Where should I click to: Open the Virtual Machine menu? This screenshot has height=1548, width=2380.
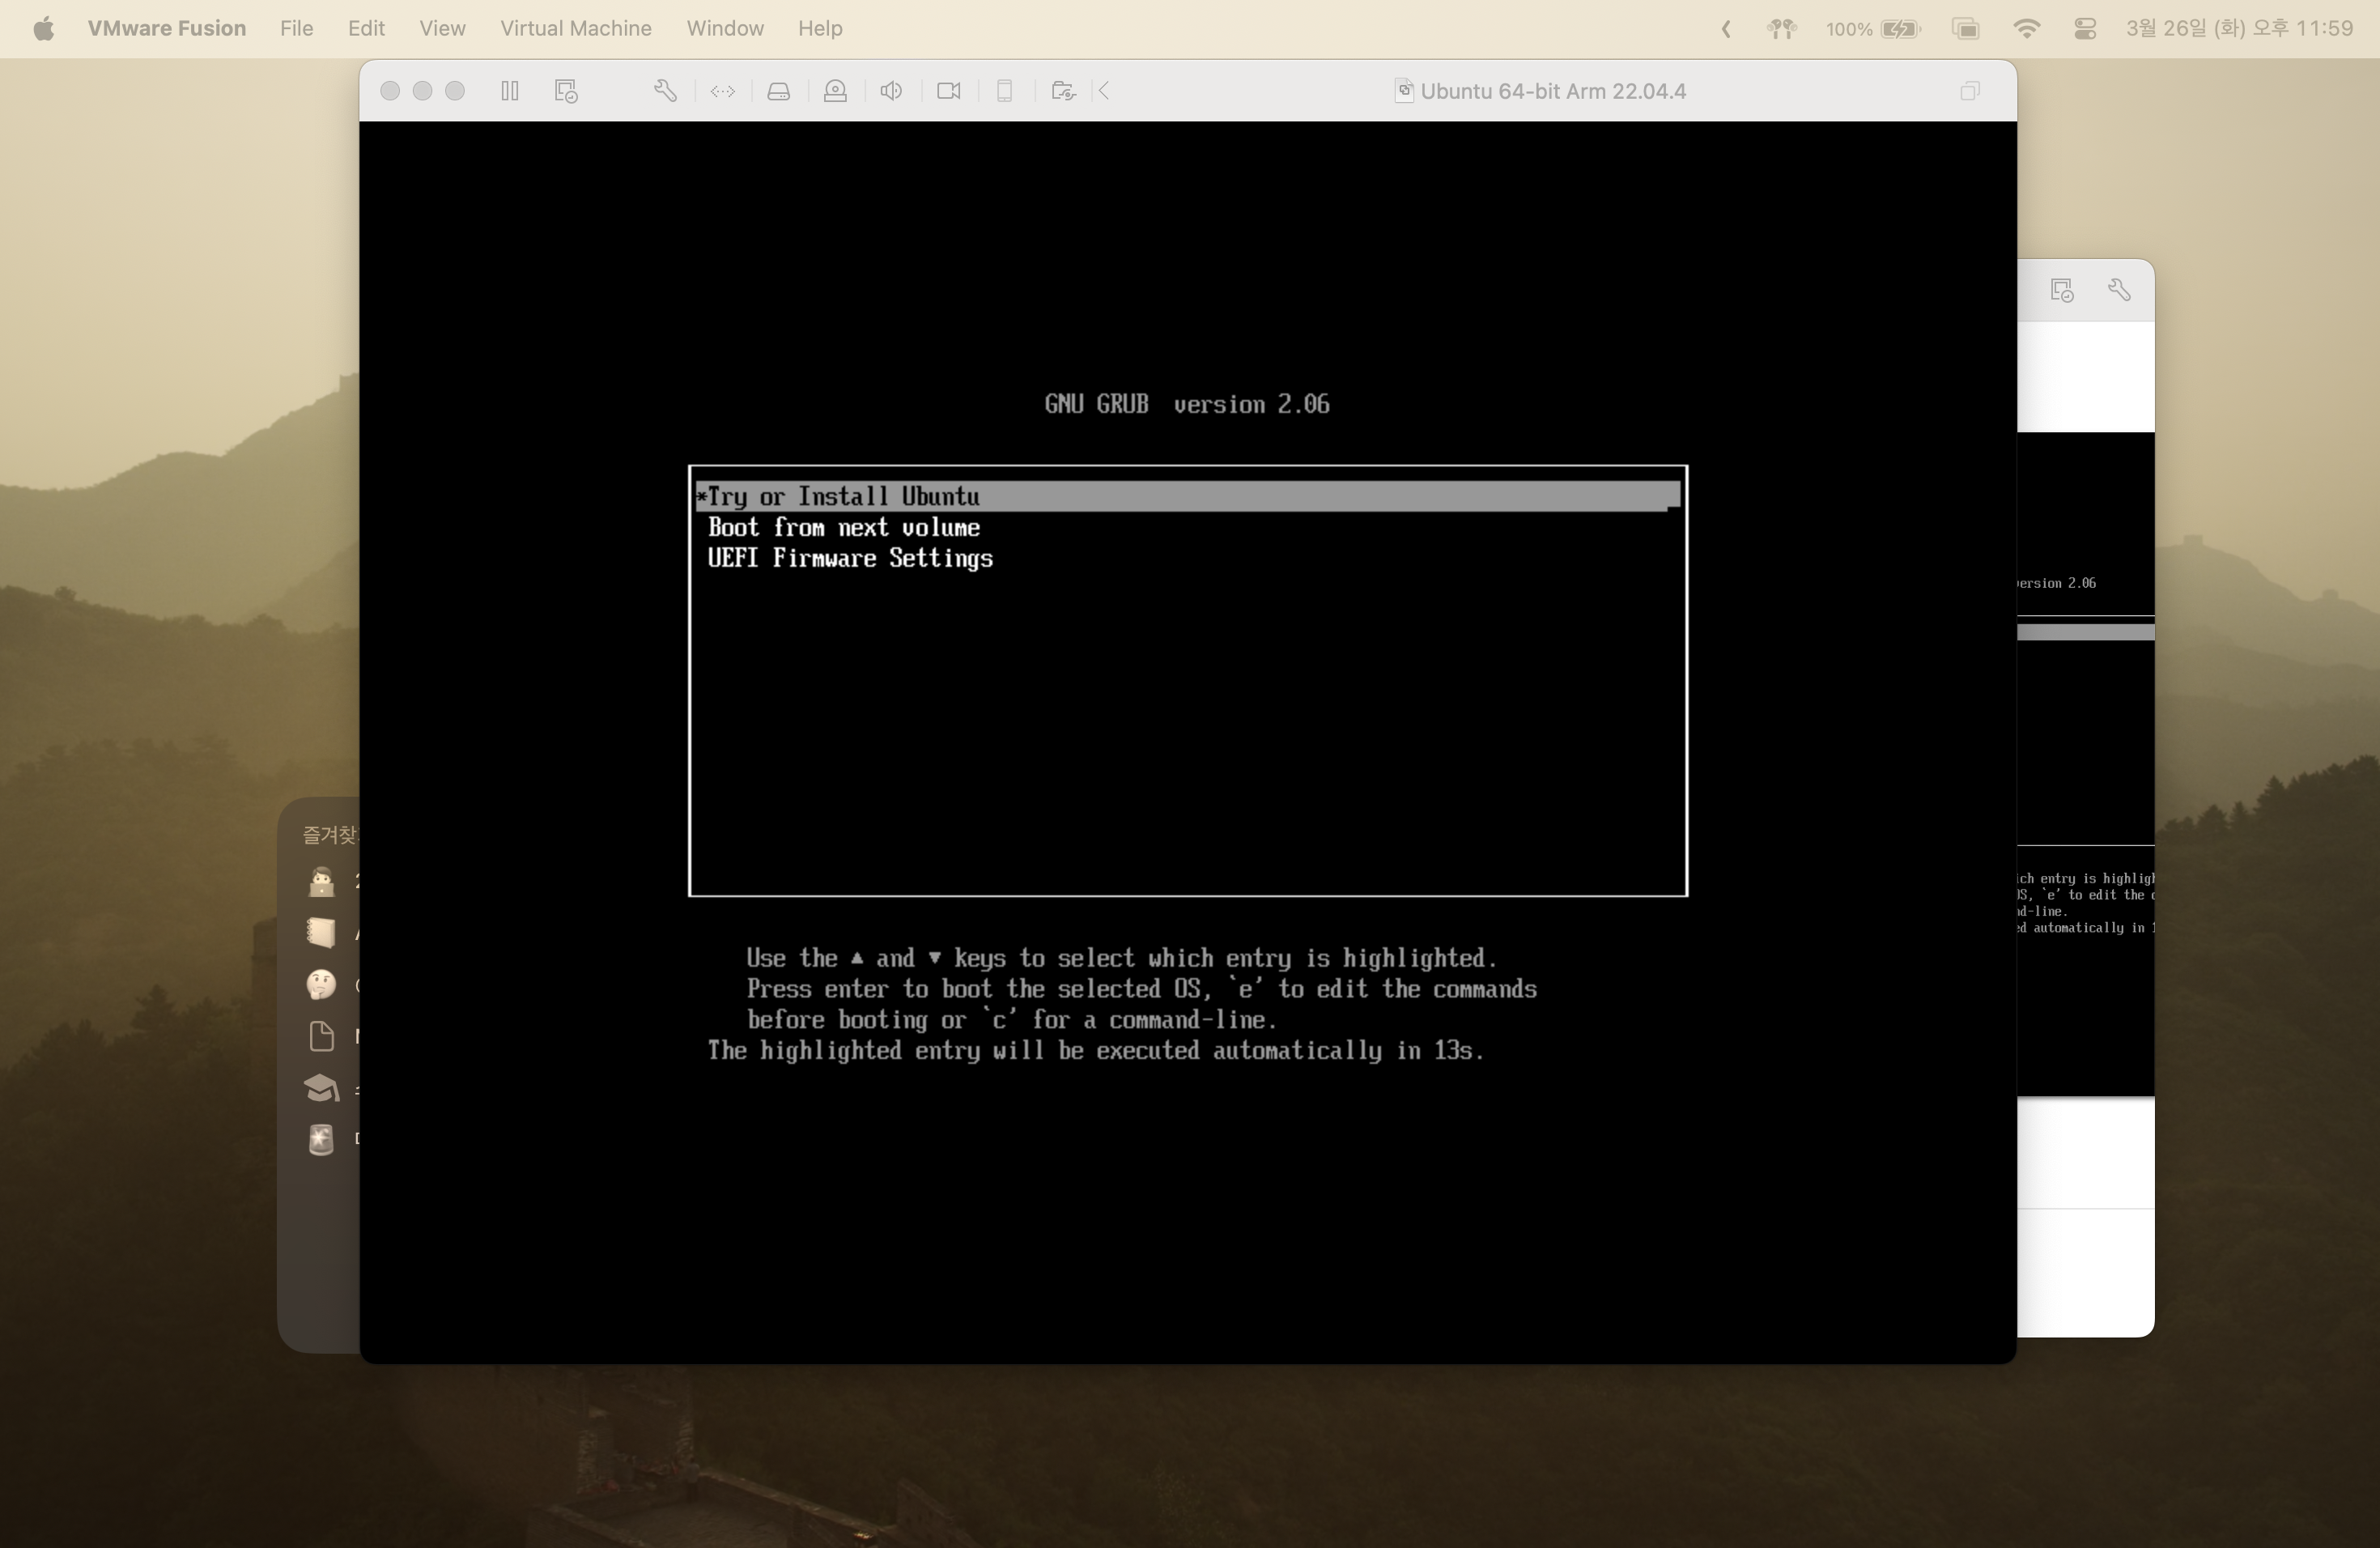pos(576,28)
